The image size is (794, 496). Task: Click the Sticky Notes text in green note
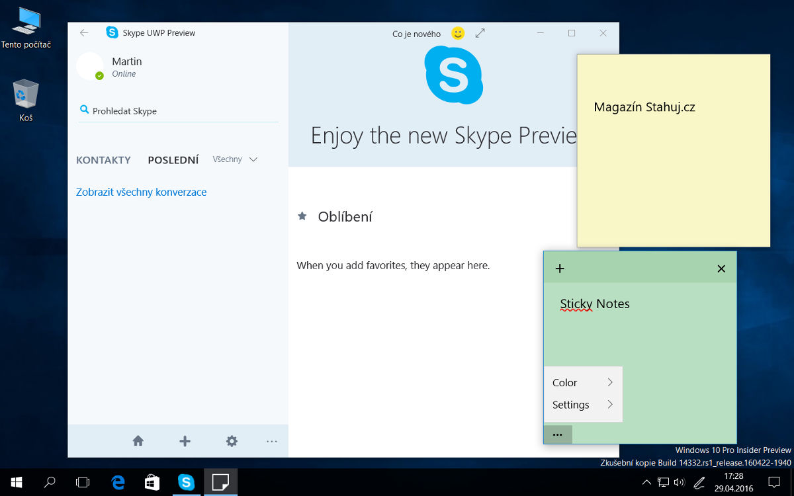coord(595,304)
